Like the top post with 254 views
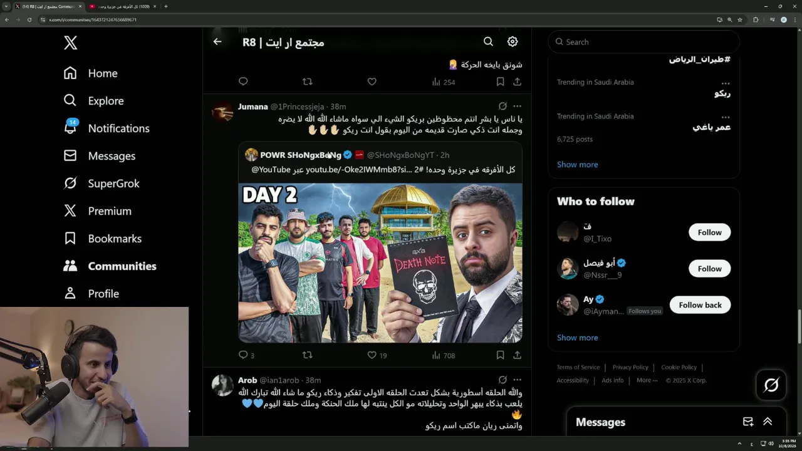The height and width of the screenshot is (451, 802). pos(372,81)
